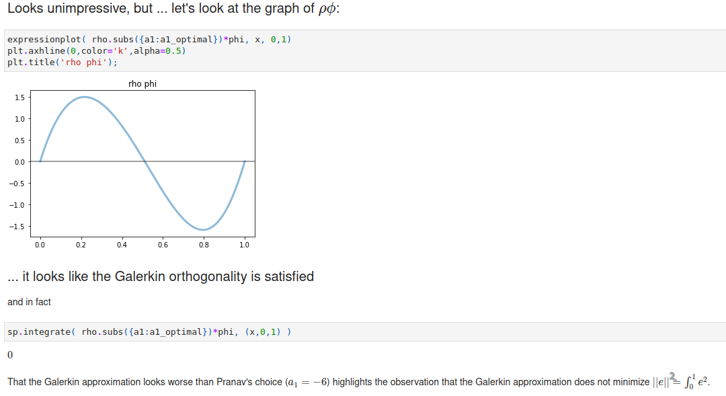Screen dimensions: 726x396
Task: Click the a1 = −6 math expression
Action: click(308, 382)
